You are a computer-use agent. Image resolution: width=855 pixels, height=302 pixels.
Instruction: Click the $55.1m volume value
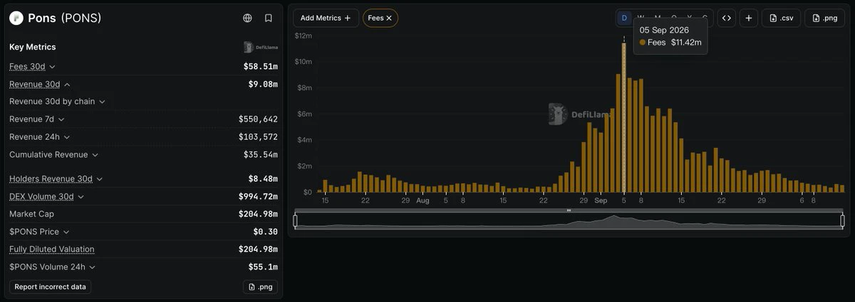[263, 267]
